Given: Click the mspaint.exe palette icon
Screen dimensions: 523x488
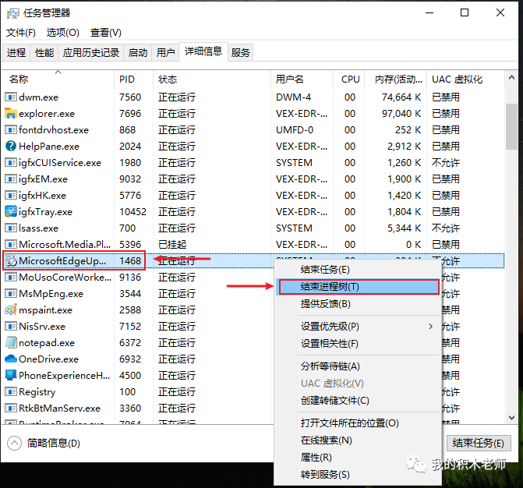Looking at the screenshot, I should click(11, 309).
